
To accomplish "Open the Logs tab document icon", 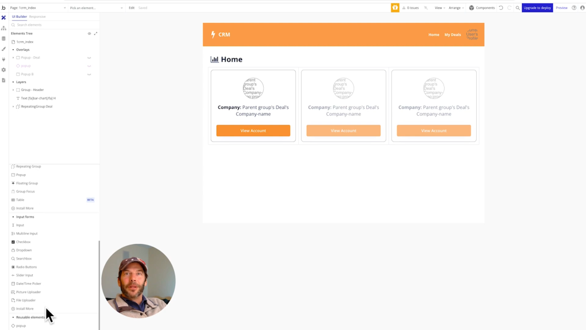I will point(4,80).
